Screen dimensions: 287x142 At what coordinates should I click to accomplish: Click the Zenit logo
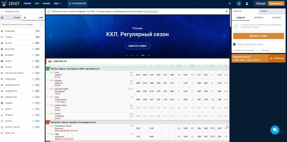click(x=10, y=3)
